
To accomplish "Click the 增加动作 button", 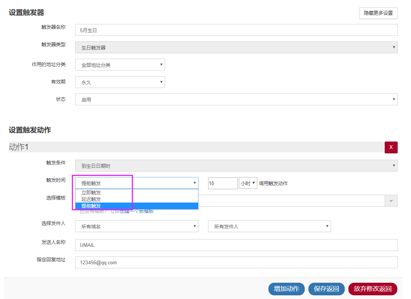I will coord(286,289).
